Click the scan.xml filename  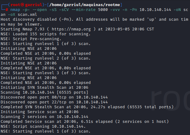(x=27, y=15)
